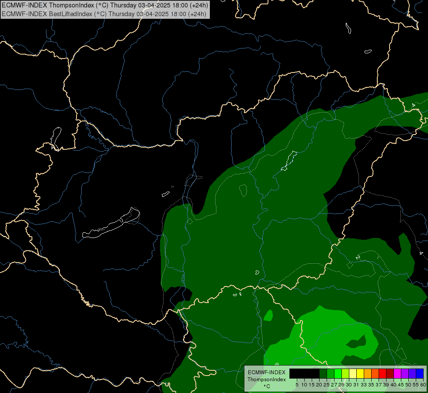Screen dimensions: 428x393
Task: Click the narrow lake outline near western border
Action: click(x=56, y=138)
